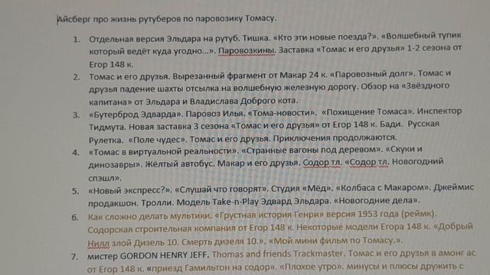
Task: Click text "Как сложно делать мультики."
Action: (150, 216)
